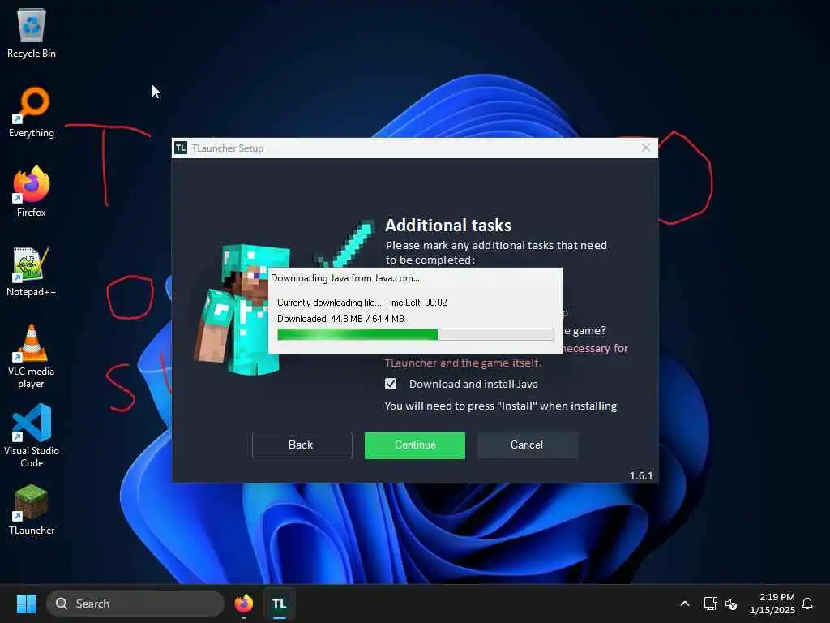
Task: Launch Firefox from the desktop shortcut
Action: (32, 191)
